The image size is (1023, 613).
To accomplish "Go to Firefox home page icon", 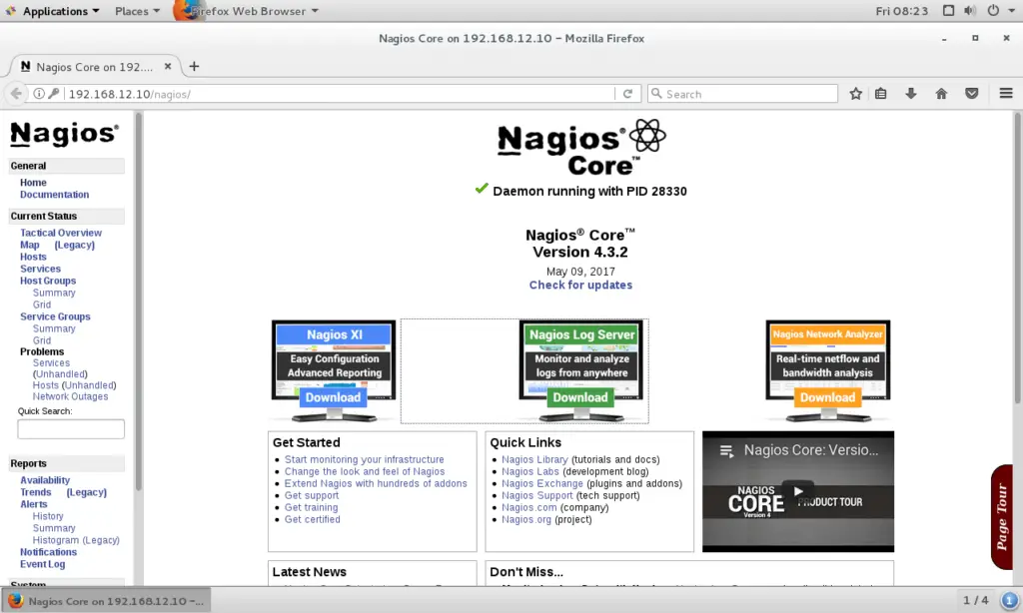I will (x=941, y=93).
